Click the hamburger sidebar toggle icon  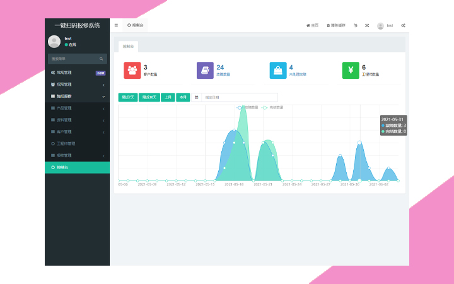coord(116,25)
